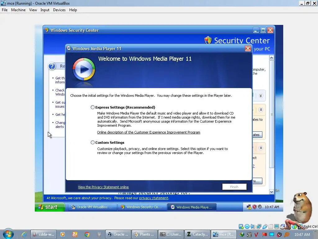The image size is (318, 239).
Task: Click red shield icon in XP tray
Action: [x=254, y=207]
